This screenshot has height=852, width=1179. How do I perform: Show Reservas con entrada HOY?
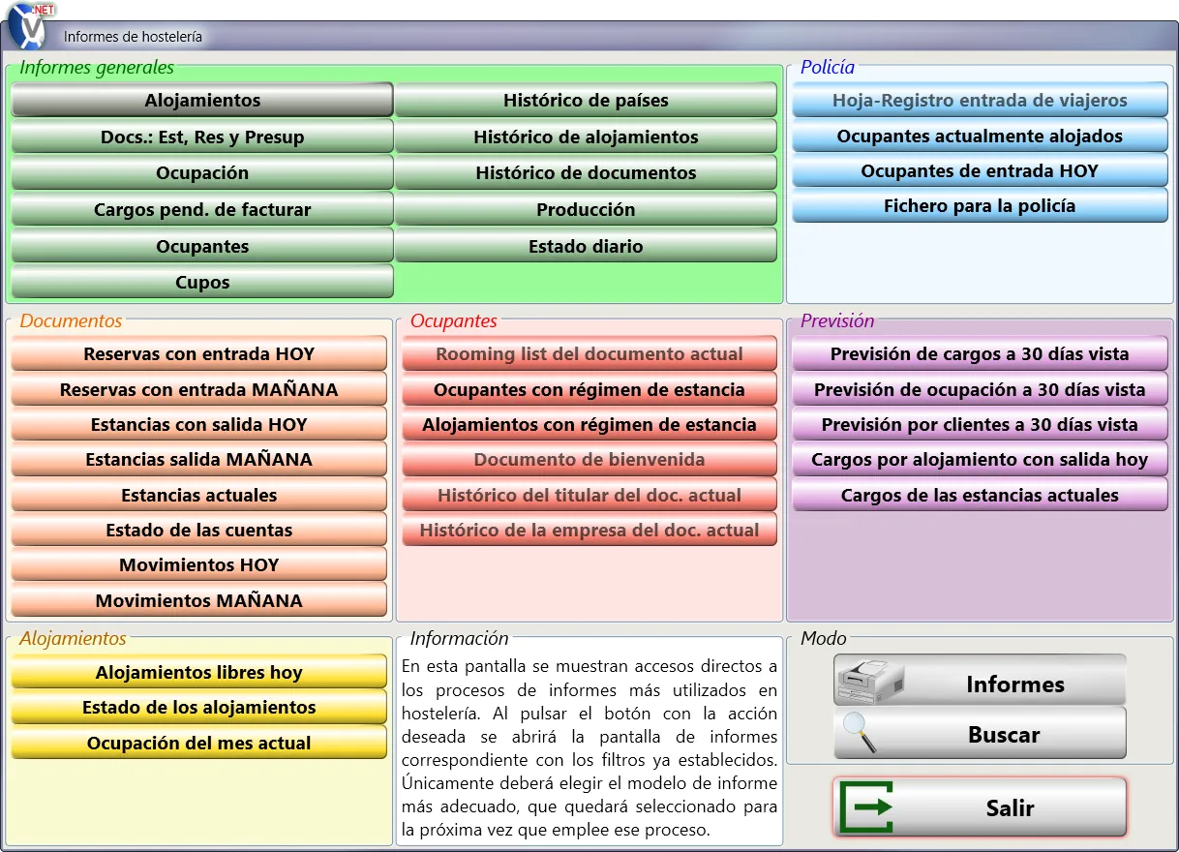pos(199,354)
